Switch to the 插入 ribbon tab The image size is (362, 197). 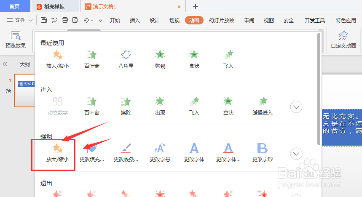point(134,20)
